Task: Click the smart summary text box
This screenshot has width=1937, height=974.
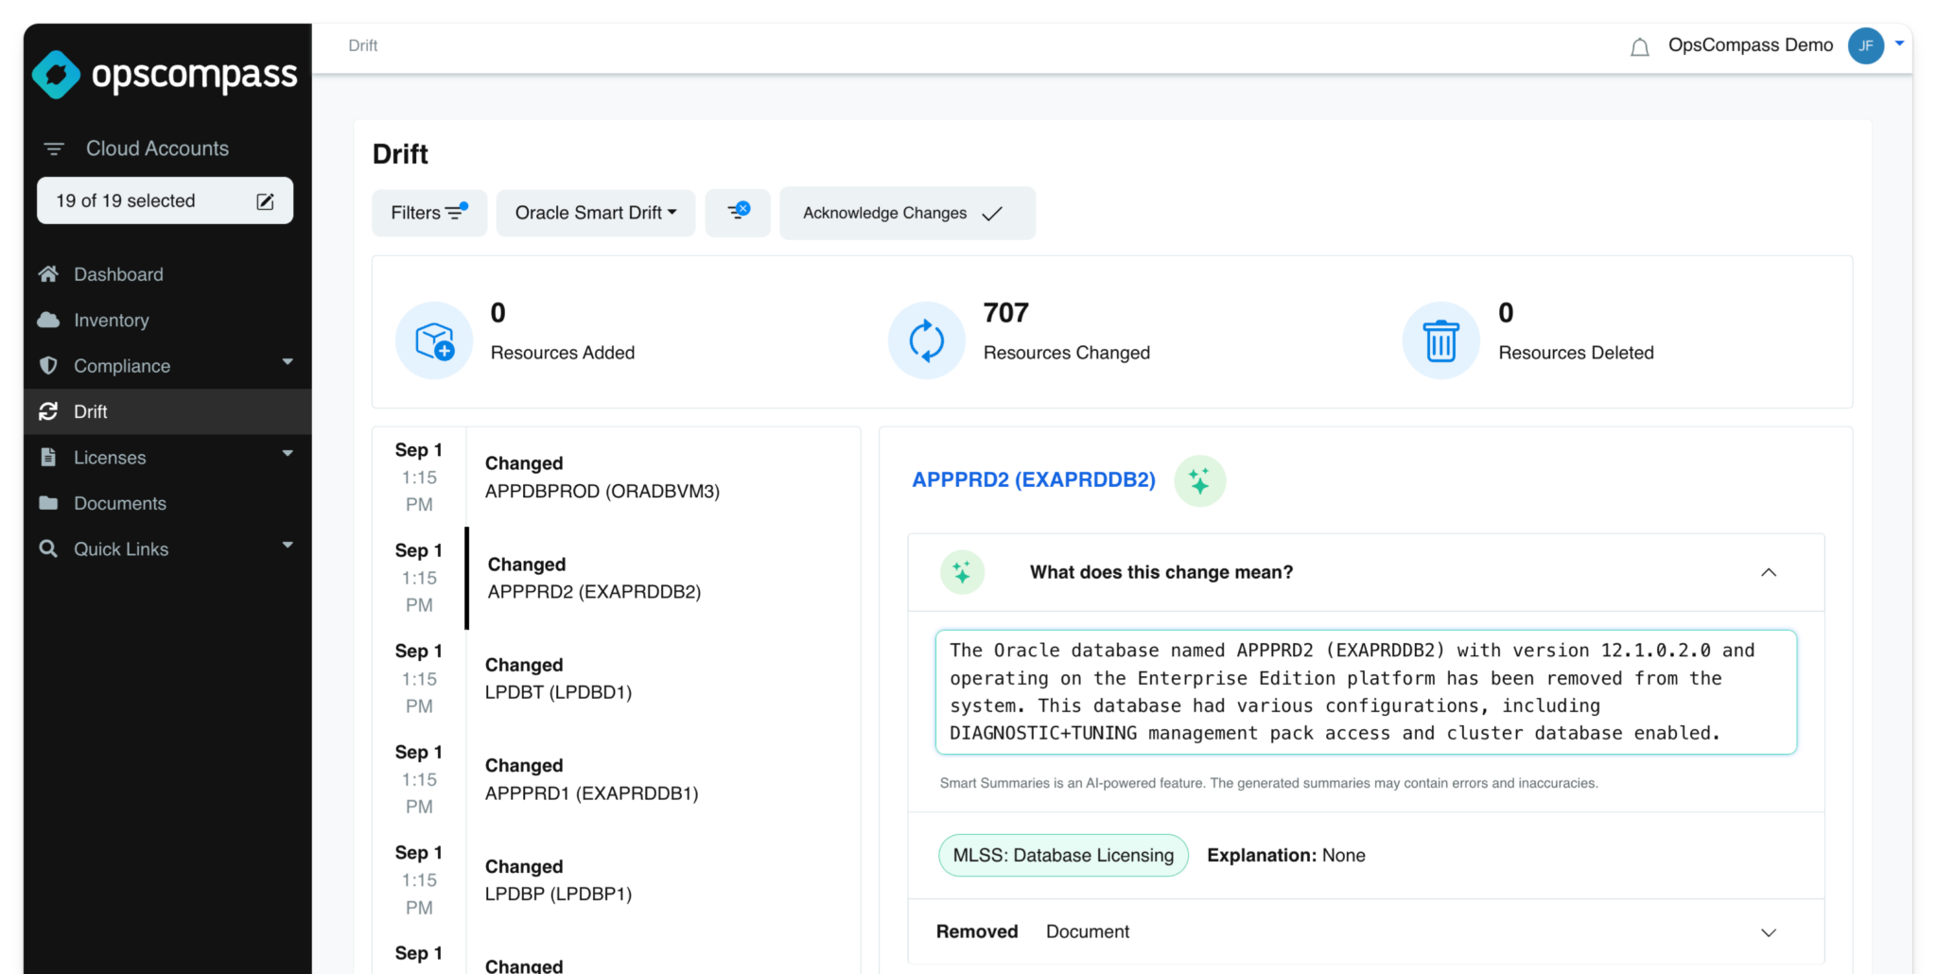Action: pyautogui.click(x=1366, y=692)
